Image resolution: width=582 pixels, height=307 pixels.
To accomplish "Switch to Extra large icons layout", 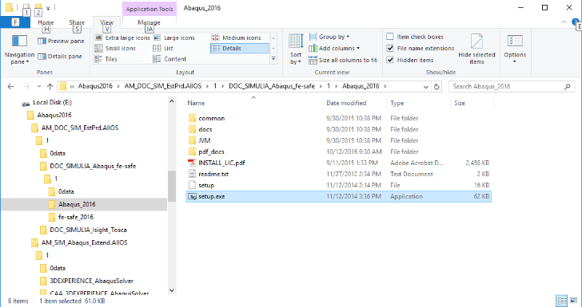I will [x=122, y=37].
